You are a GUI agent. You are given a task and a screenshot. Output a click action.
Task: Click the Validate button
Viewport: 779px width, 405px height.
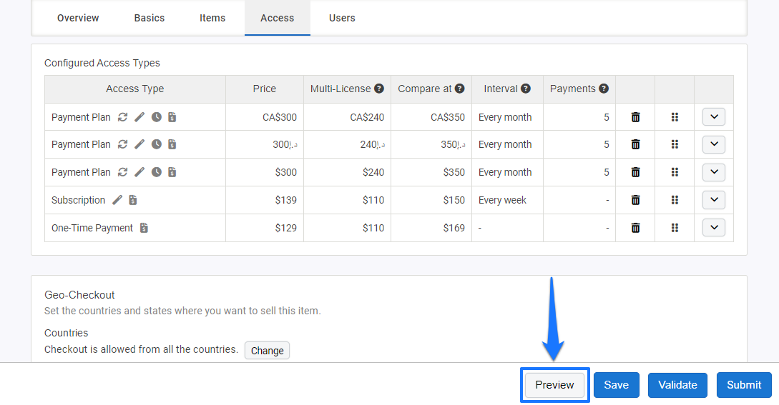pyautogui.click(x=677, y=385)
